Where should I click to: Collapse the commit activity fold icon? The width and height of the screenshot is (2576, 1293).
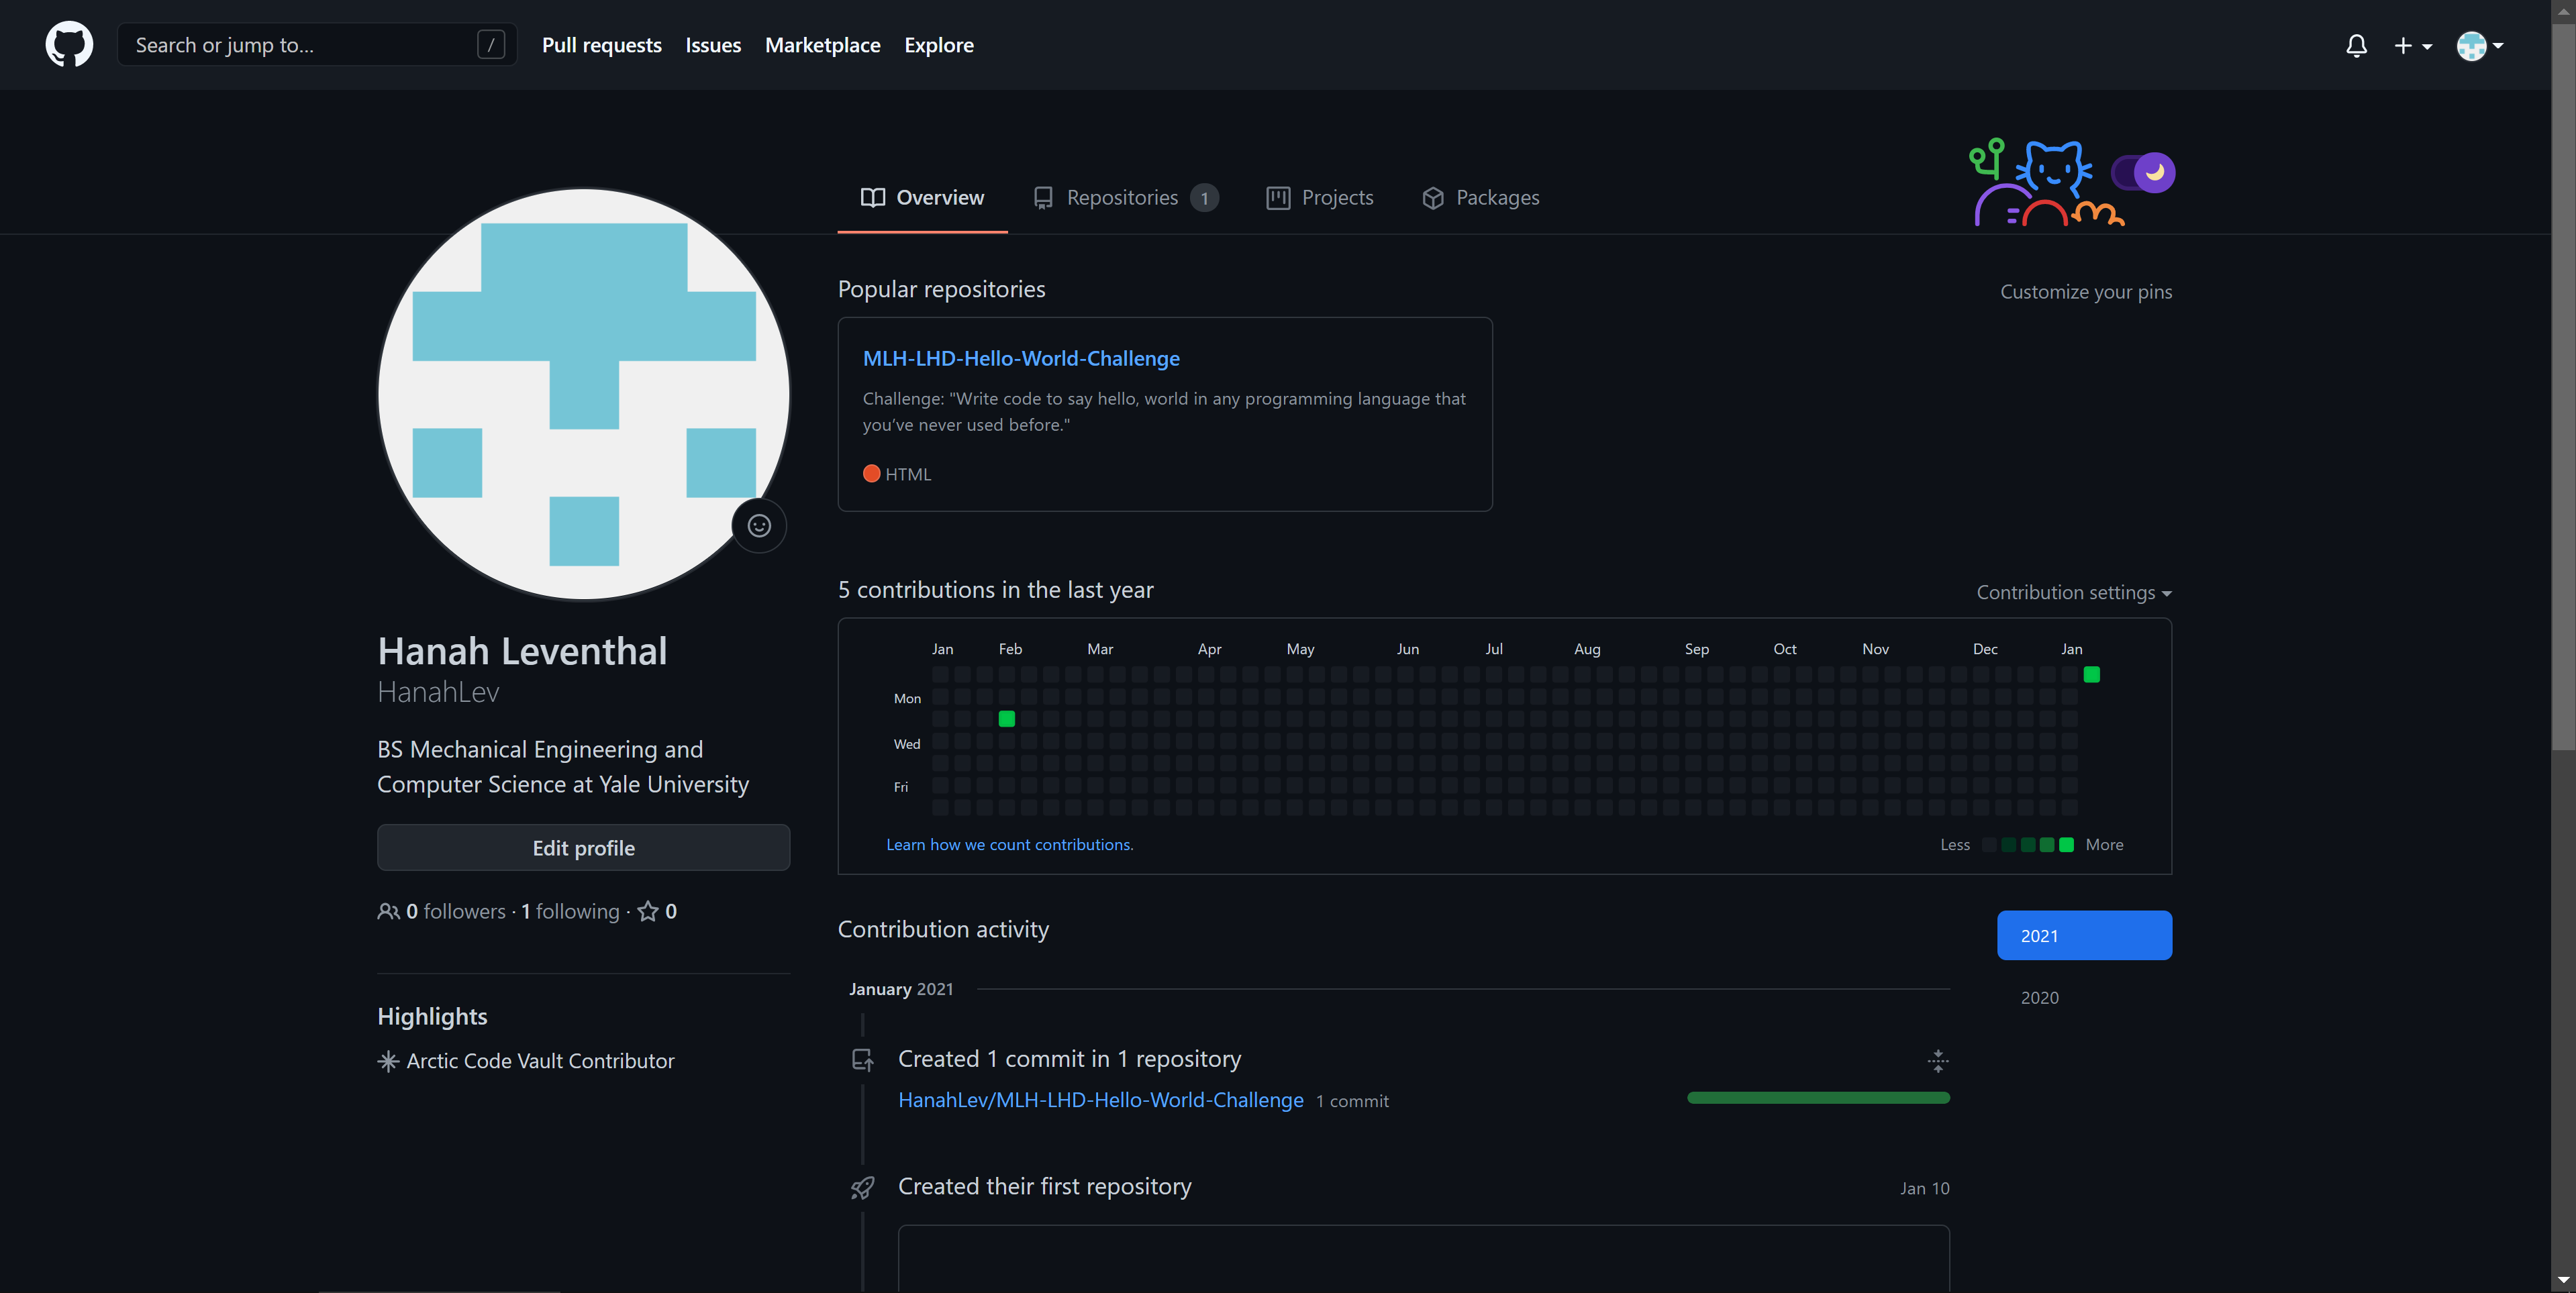[x=1937, y=1061]
